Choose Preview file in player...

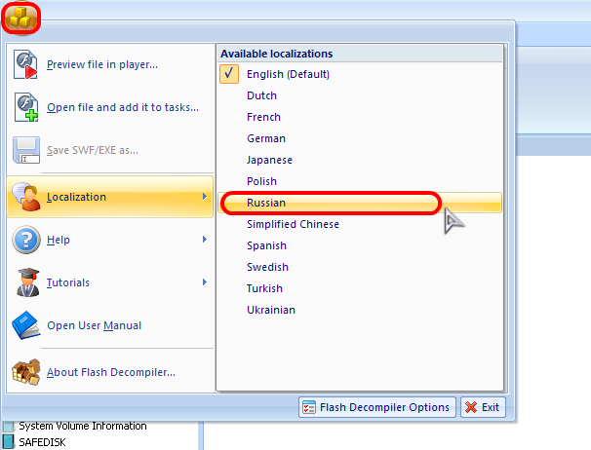coord(110,64)
